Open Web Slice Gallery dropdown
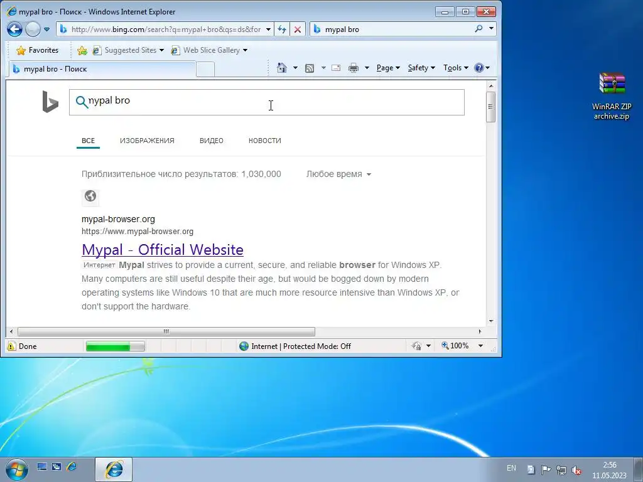Viewport: 643px width, 482px height. pos(210,50)
